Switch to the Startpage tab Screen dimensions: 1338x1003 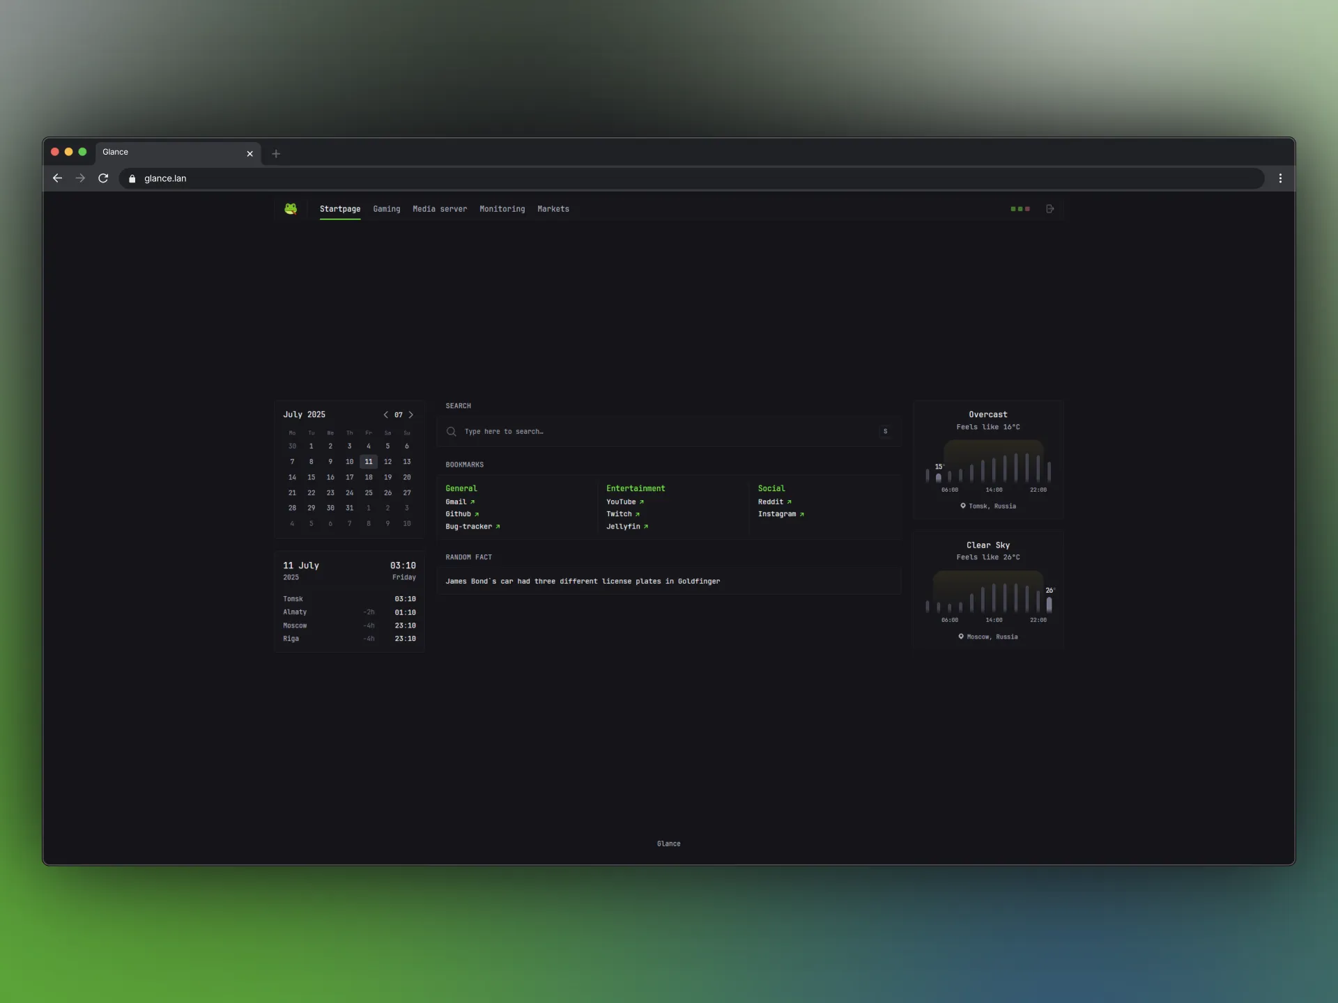(x=340, y=209)
